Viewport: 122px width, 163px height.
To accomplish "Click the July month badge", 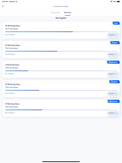I will [116, 23].
